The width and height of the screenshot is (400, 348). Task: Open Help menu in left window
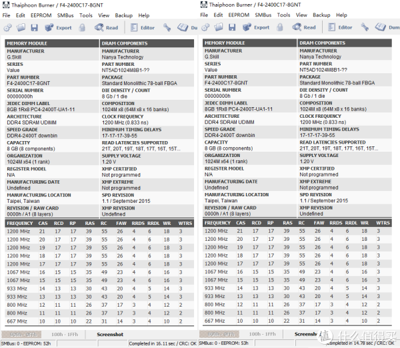144,15
